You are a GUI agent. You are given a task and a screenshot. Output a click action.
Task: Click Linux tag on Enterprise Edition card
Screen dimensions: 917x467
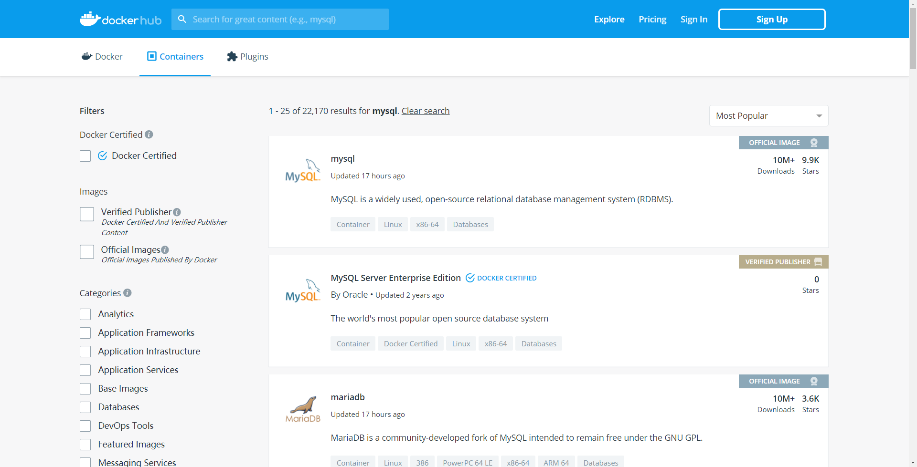tap(461, 343)
